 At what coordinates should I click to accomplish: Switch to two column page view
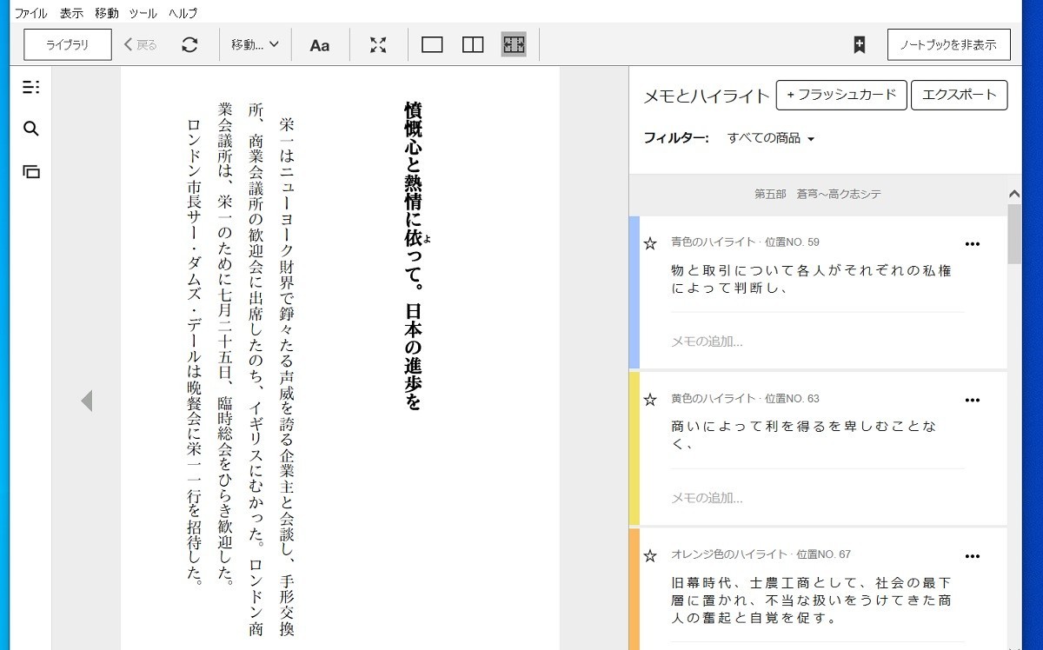coord(473,44)
